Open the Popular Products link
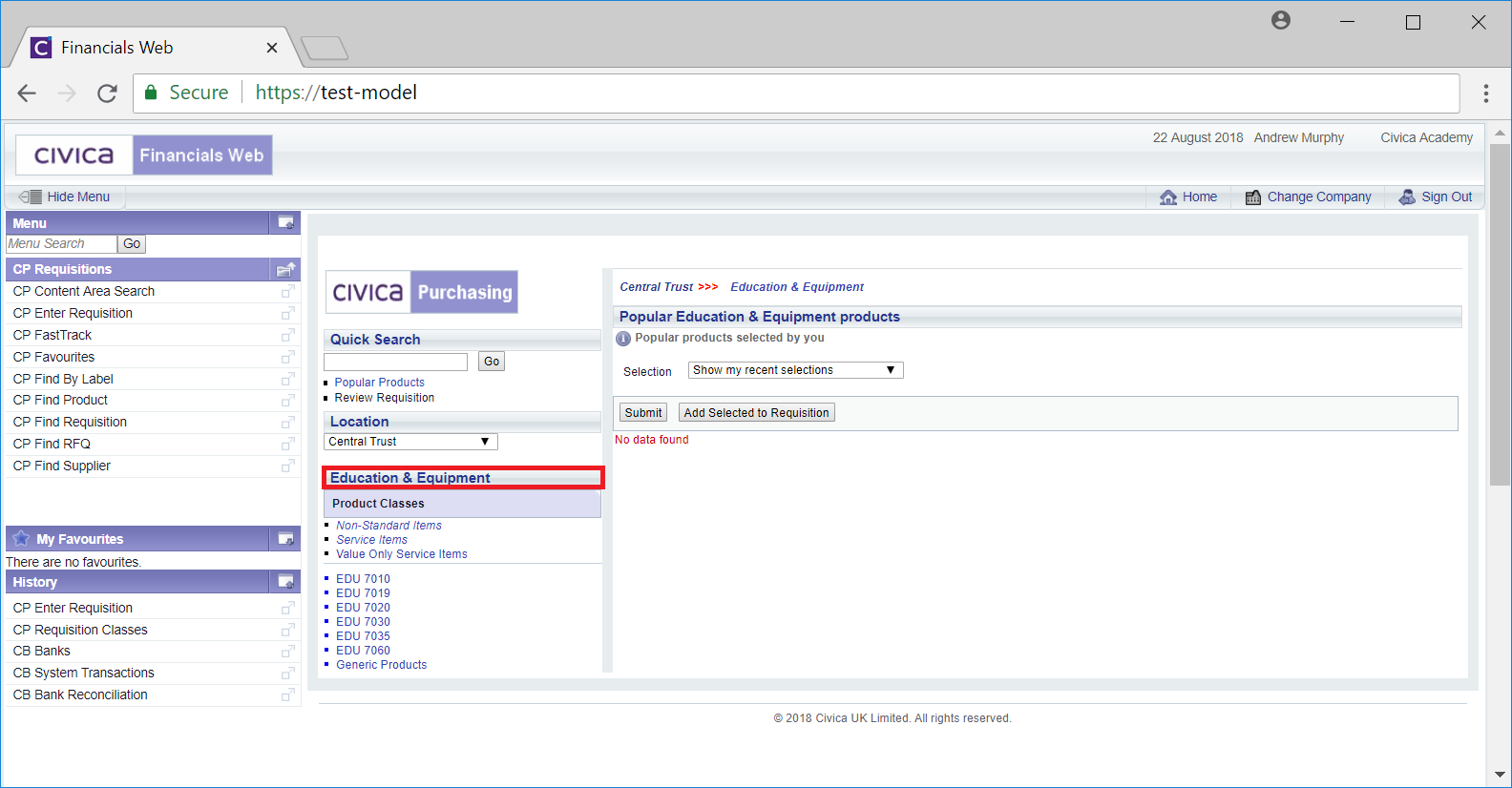The width and height of the screenshot is (1512, 788). click(379, 383)
